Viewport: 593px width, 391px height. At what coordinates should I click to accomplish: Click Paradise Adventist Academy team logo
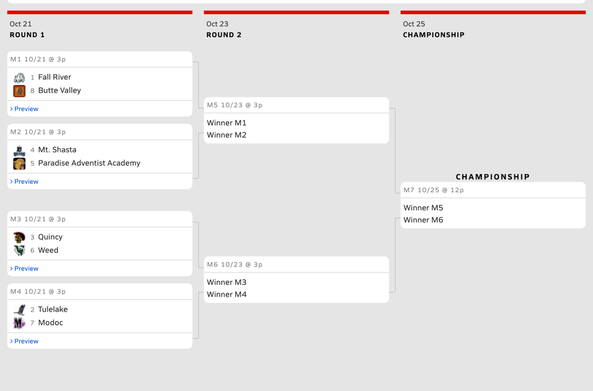coord(19,163)
